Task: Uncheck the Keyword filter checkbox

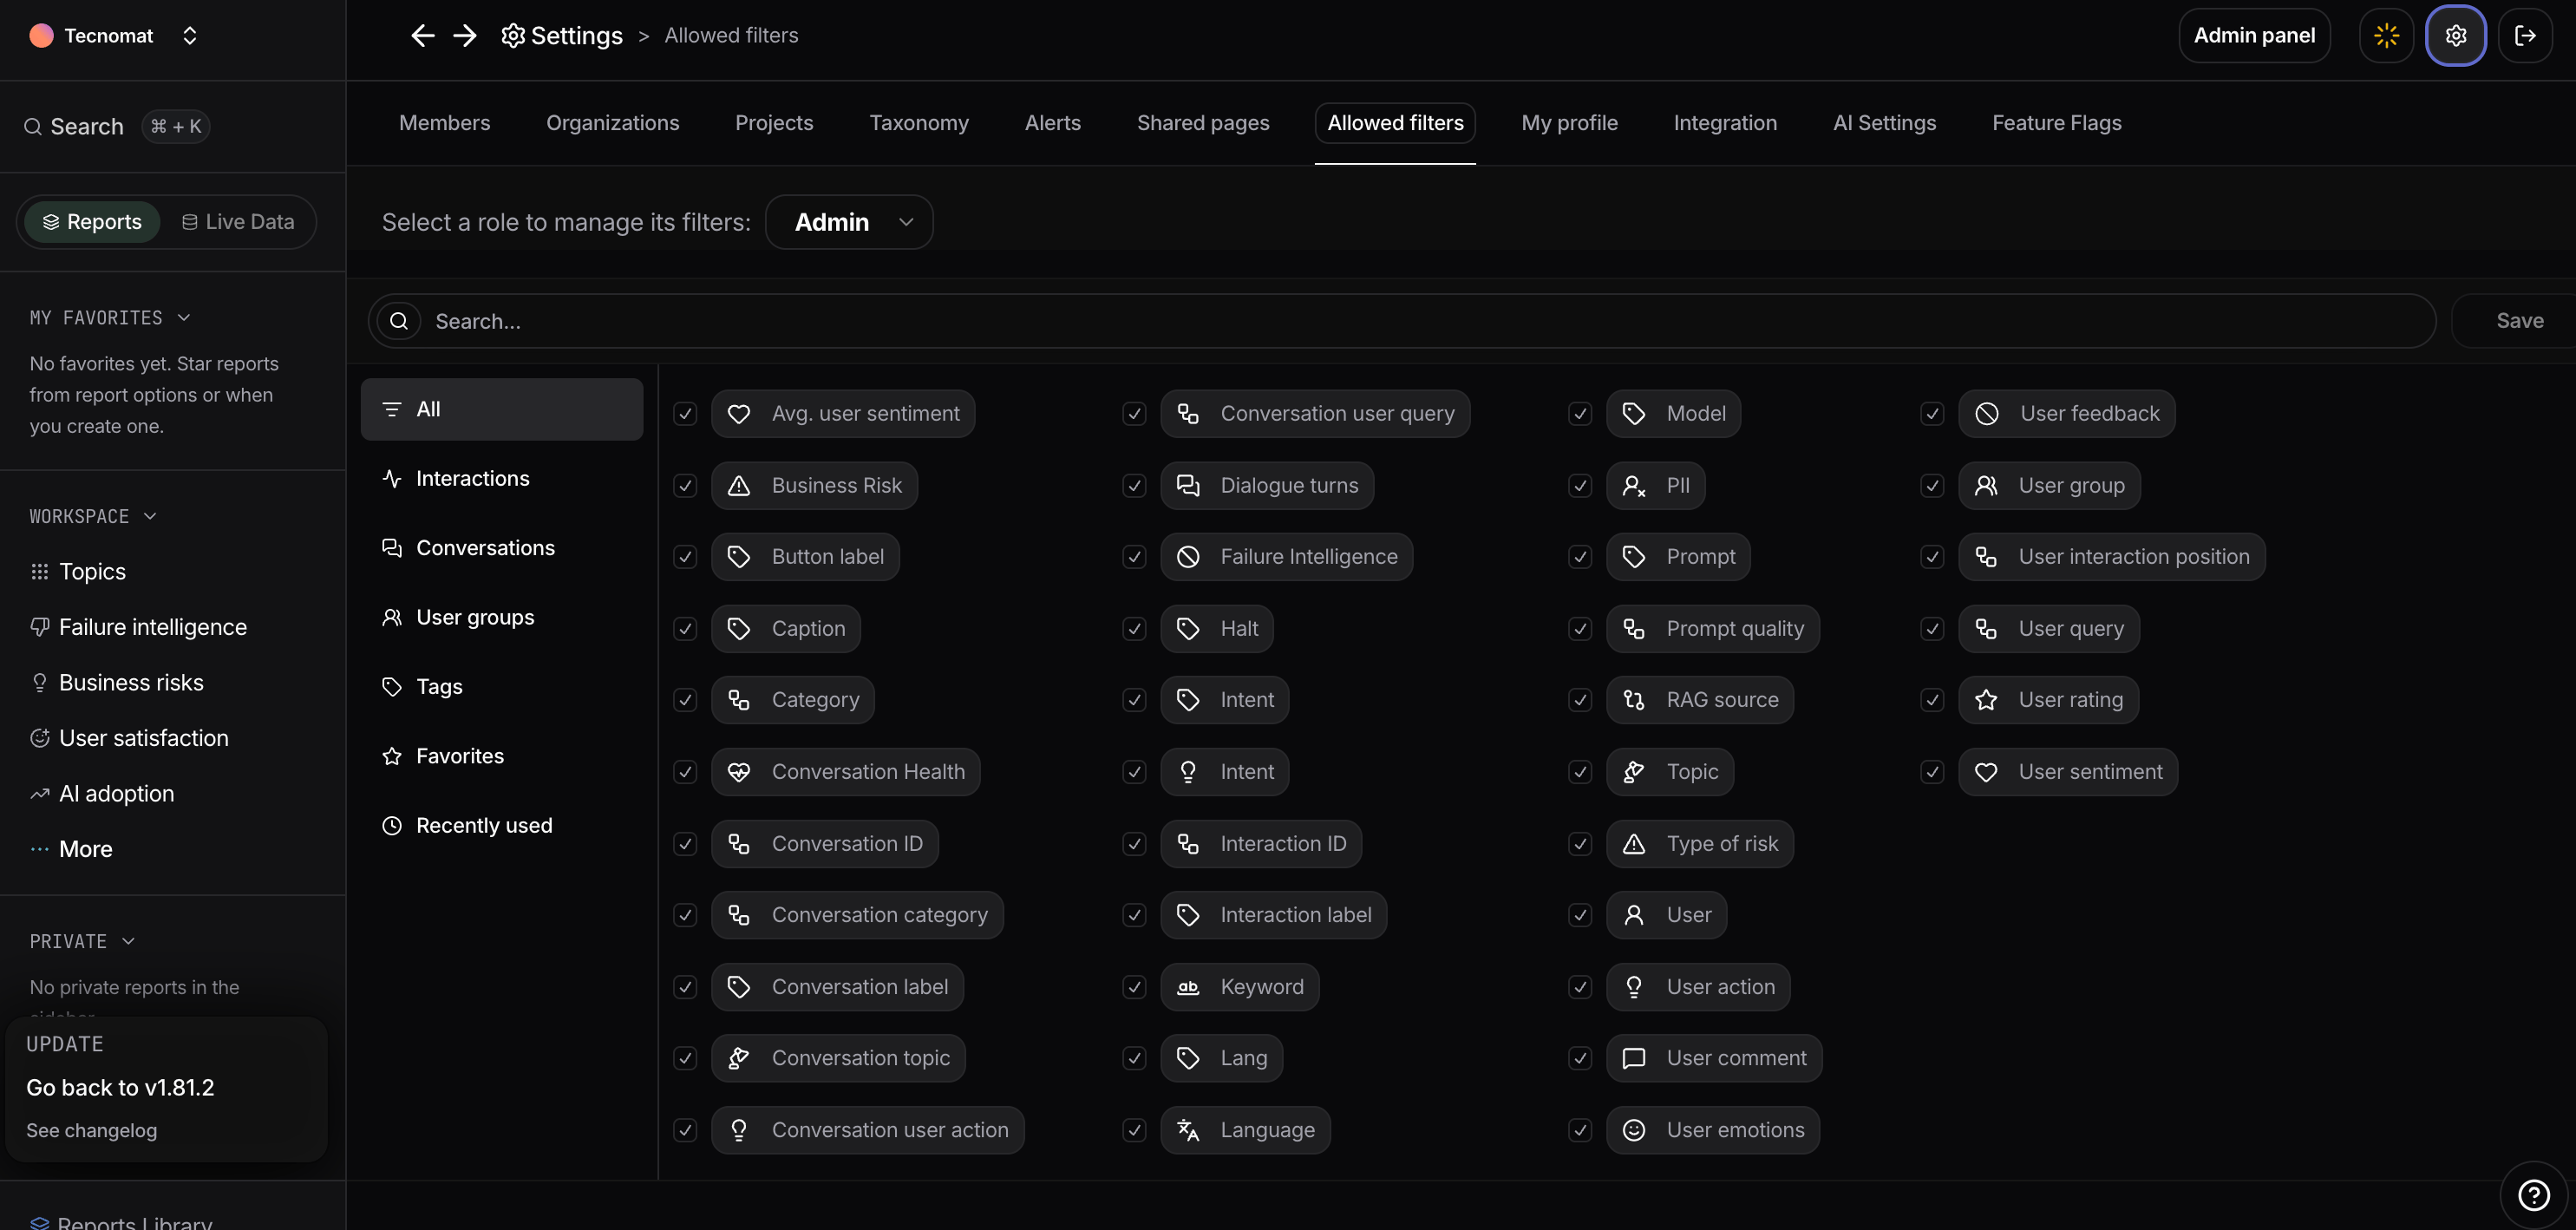Action: click(x=1134, y=987)
